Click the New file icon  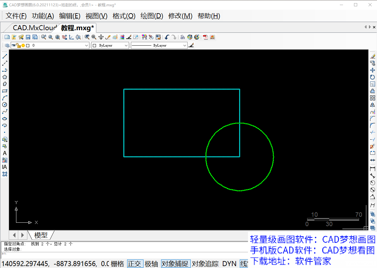[x=7, y=37]
